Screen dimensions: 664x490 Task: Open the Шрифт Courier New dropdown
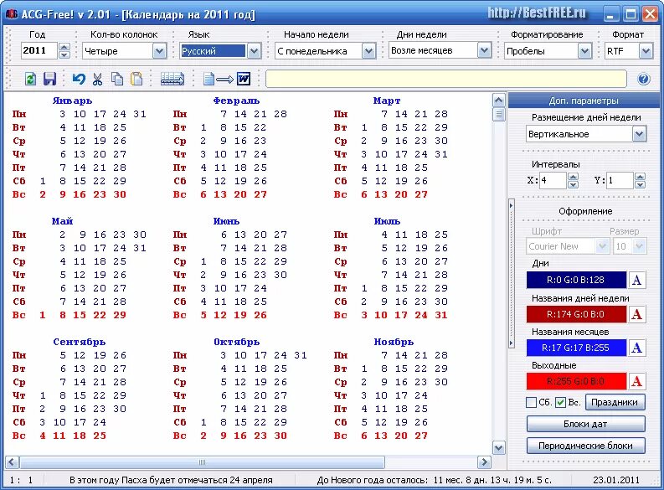coord(602,246)
